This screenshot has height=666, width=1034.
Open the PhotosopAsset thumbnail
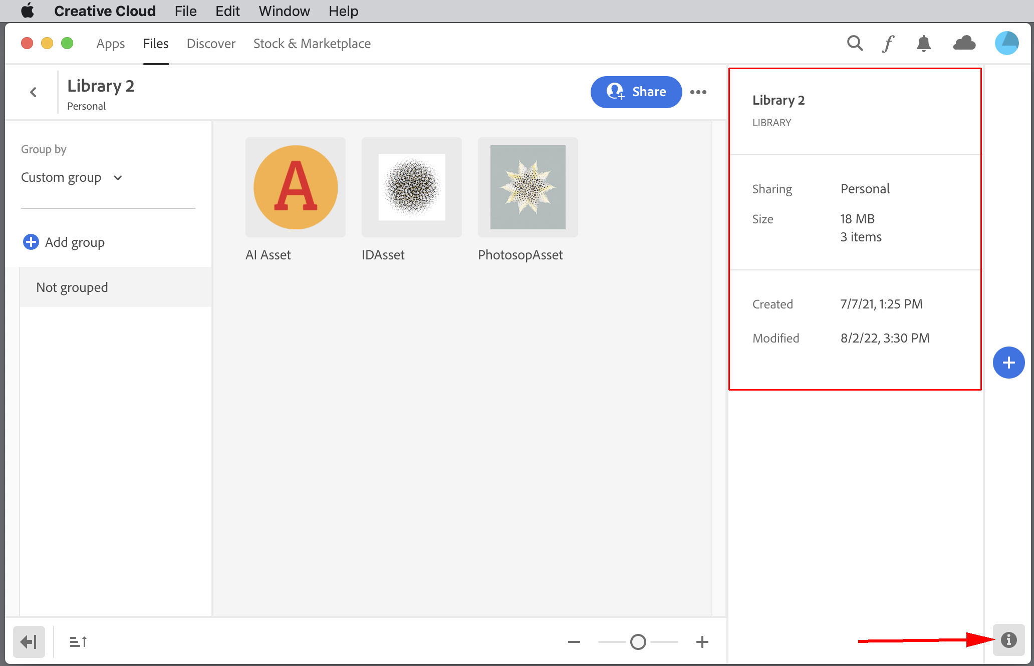528,187
